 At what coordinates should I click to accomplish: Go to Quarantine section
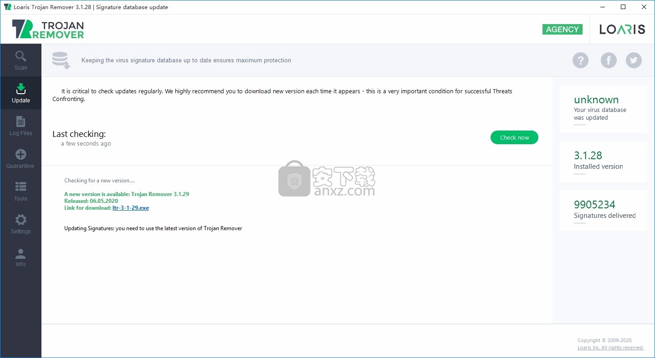[x=20, y=159]
